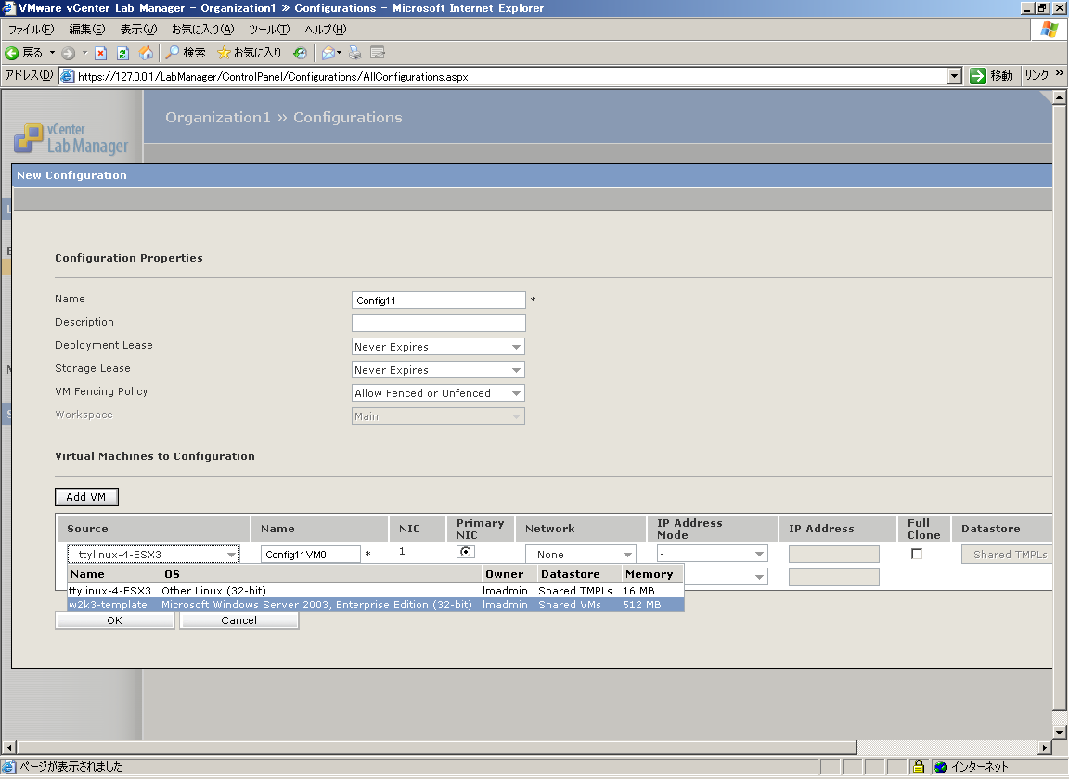Screen dimensions: 1069x779
Task: Click the Configurations breadcrumb text
Action: 348,117
